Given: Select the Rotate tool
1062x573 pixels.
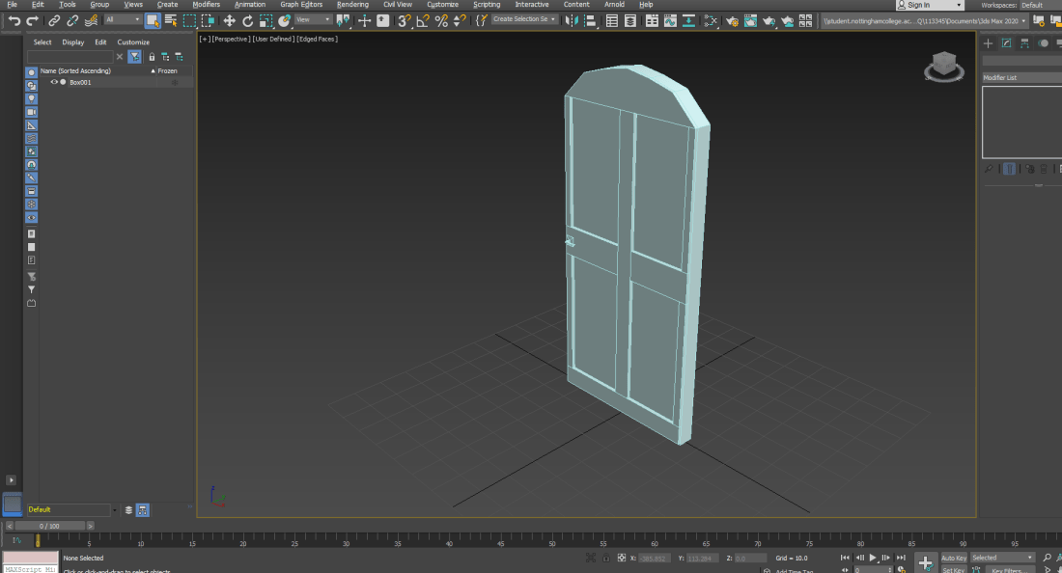Looking at the screenshot, I should pos(247,20).
